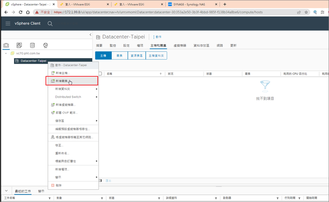329x202 pixels.
Task: Choose 編輯預設虛擬機器相容性 menu entry
Action: tap(73, 129)
